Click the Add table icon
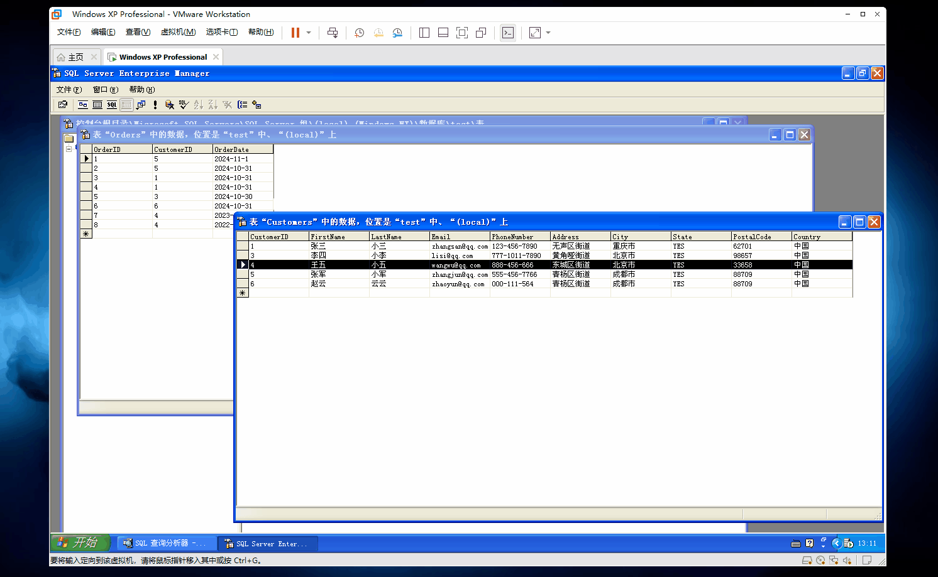The image size is (938, 577). [x=257, y=105]
